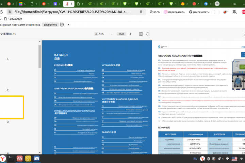This screenshot has height=163, width=245.
Task: Open the terminal from the taskbar
Action: (x=11, y=159)
